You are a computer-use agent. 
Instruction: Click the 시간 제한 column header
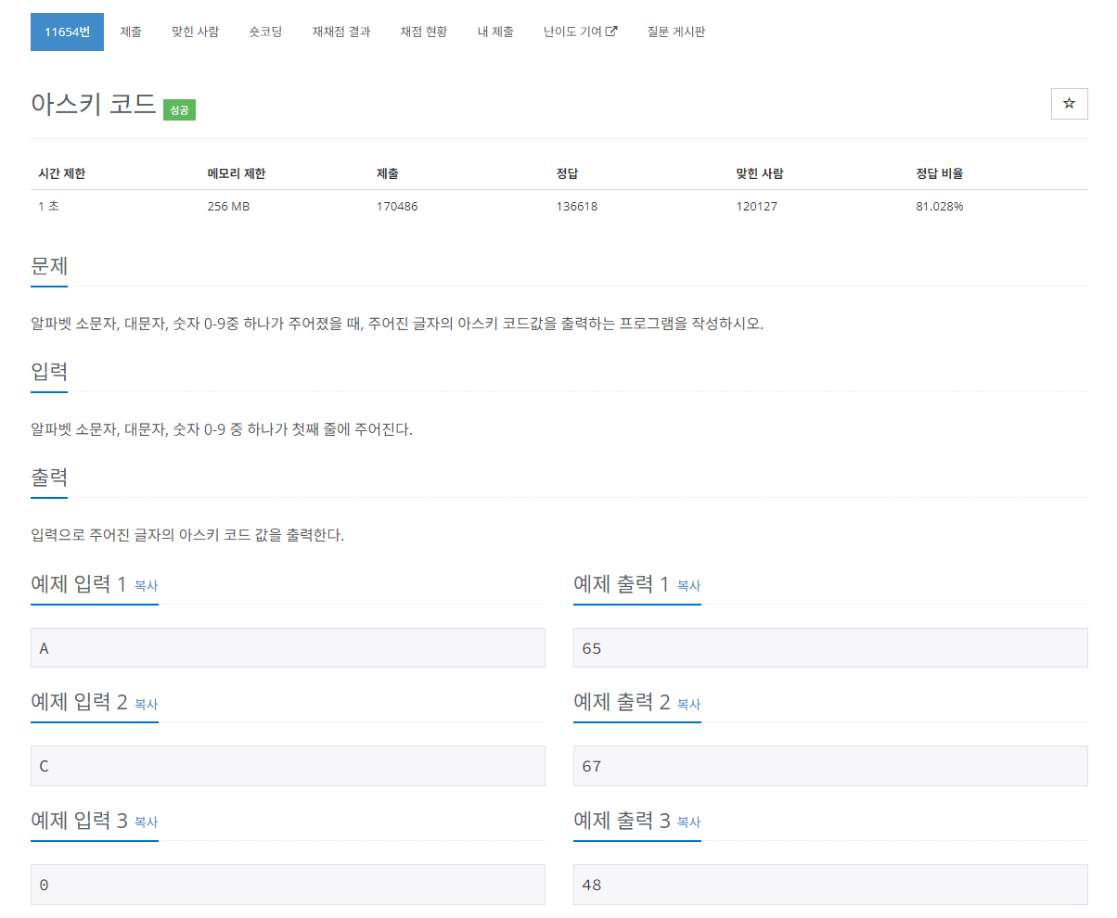[x=62, y=173]
